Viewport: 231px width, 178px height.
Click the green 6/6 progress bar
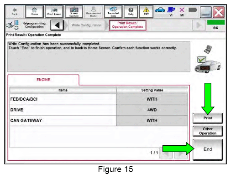pos(216,22)
